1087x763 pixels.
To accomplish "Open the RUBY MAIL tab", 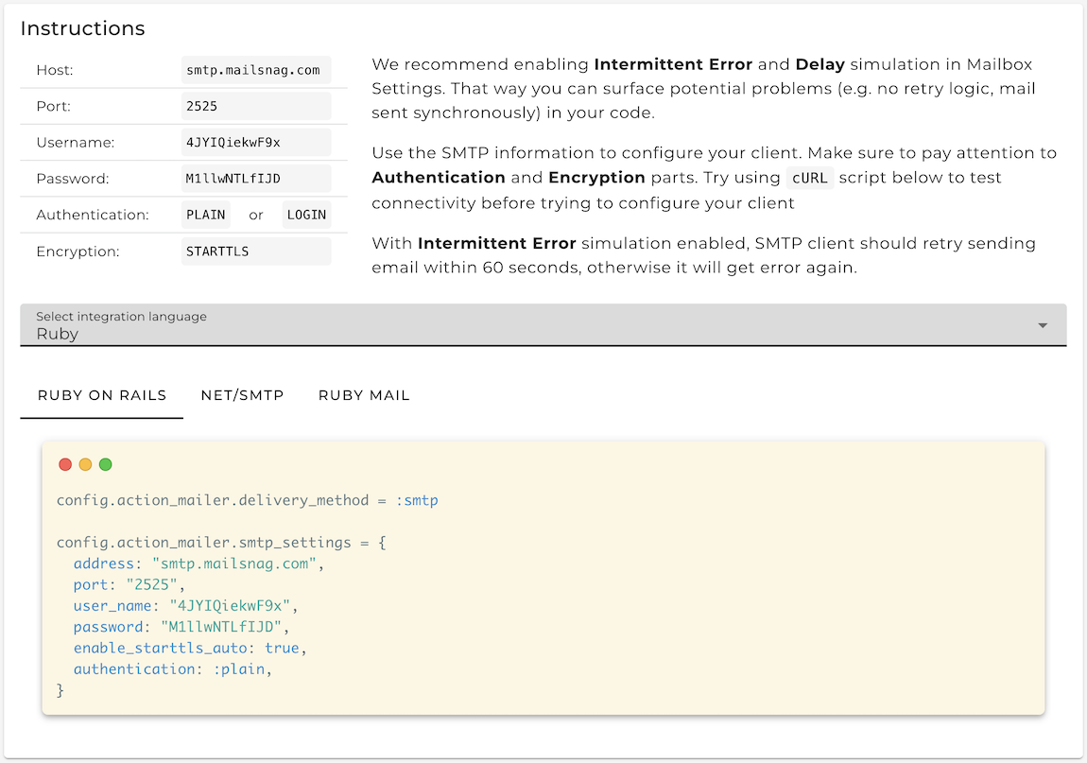I will point(364,395).
